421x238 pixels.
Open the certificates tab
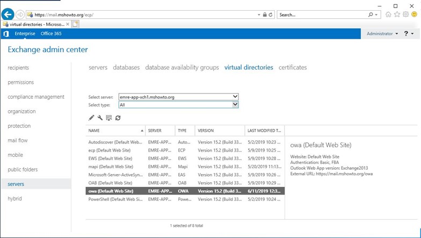(293, 68)
